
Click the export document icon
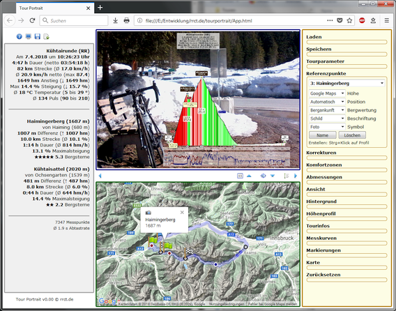(46, 37)
